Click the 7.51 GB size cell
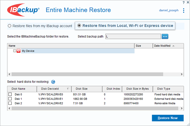The height and width of the screenshot is (126, 190). coord(78,103)
